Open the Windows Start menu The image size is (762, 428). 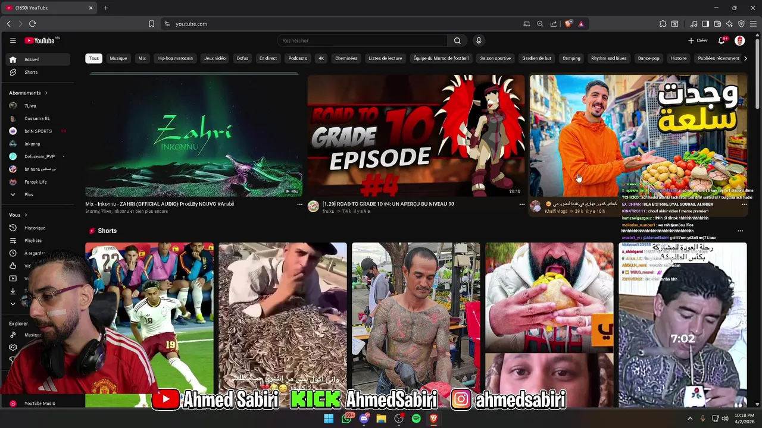coord(329,418)
